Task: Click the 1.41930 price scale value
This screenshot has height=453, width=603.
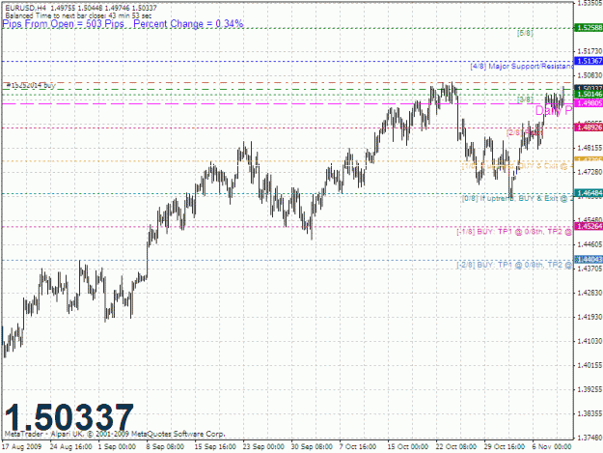Action: [589, 317]
